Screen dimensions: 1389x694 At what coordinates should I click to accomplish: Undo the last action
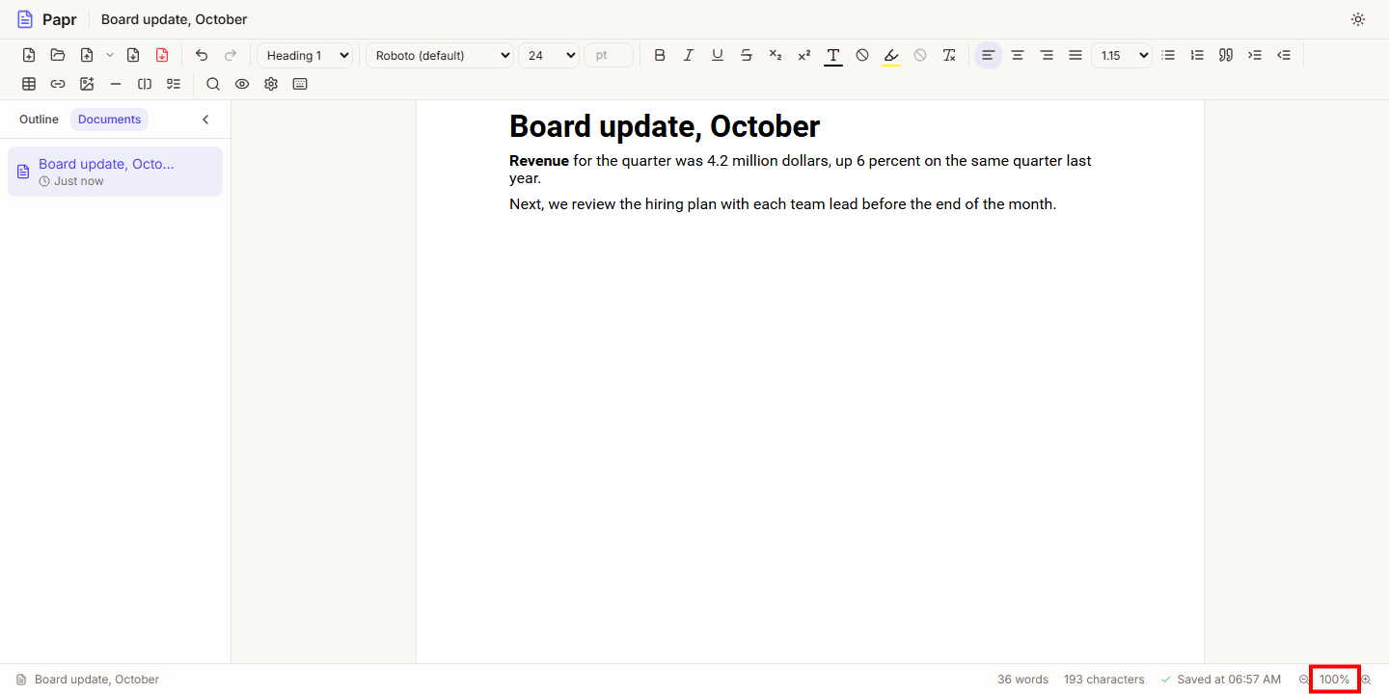click(202, 55)
